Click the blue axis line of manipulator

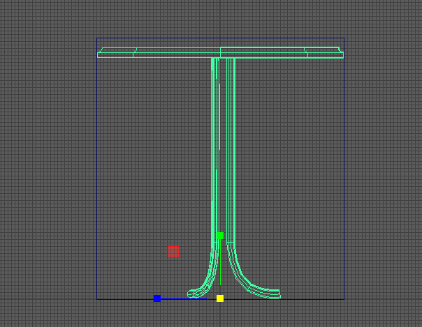183,298
